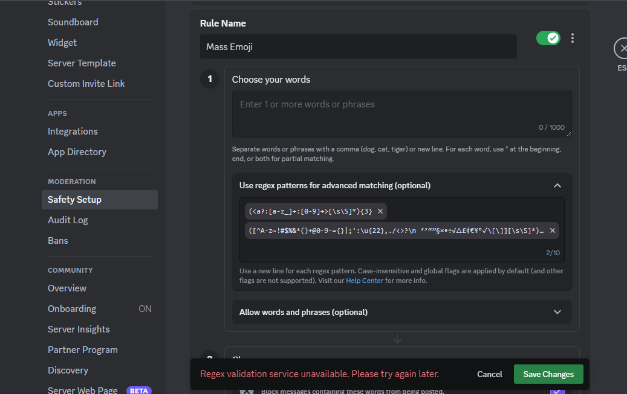Switch to the Bans section
The height and width of the screenshot is (394, 627).
pyautogui.click(x=57, y=240)
